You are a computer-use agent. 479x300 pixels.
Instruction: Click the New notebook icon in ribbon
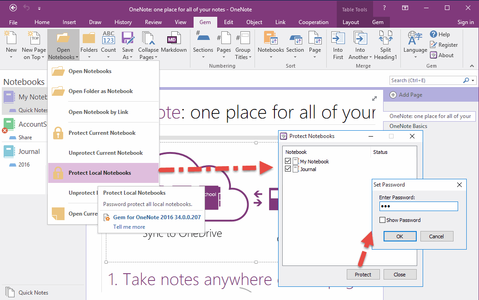[x=11, y=38]
